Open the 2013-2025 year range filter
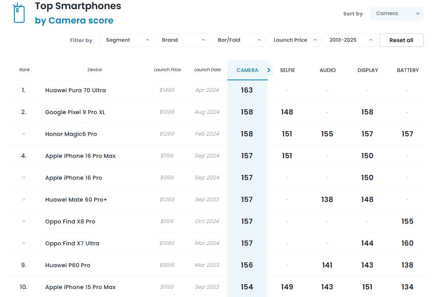This screenshot has width=435, height=297. 350,40
